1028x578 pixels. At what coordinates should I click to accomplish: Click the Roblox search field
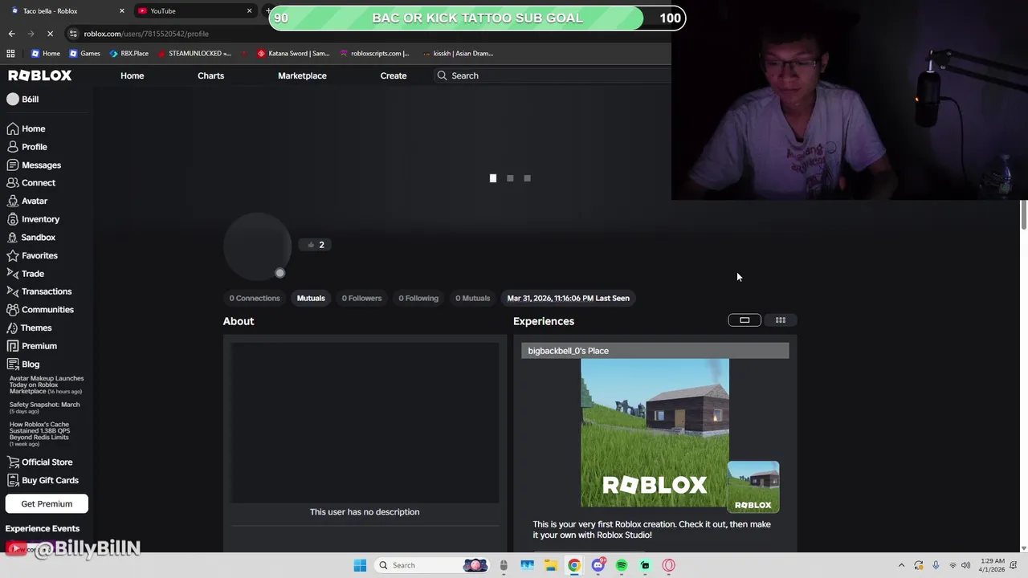[x=554, y=75]
